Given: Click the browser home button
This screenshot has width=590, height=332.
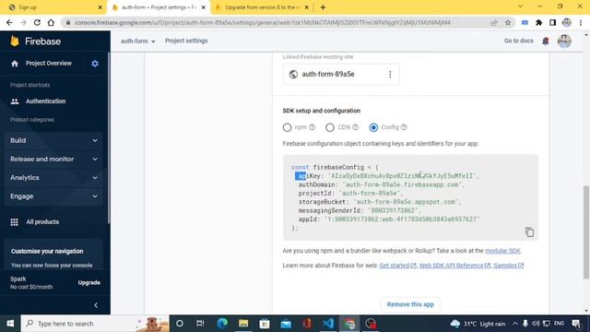Looking at the screenshot, I should click(x=51, y=22).
